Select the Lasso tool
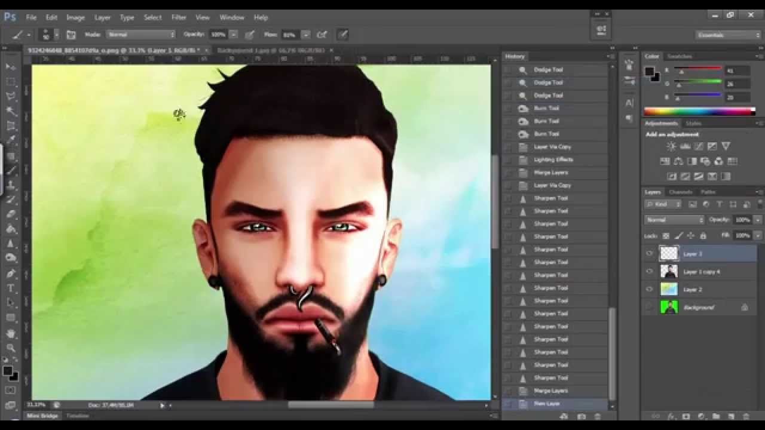 tap(11, 96)
